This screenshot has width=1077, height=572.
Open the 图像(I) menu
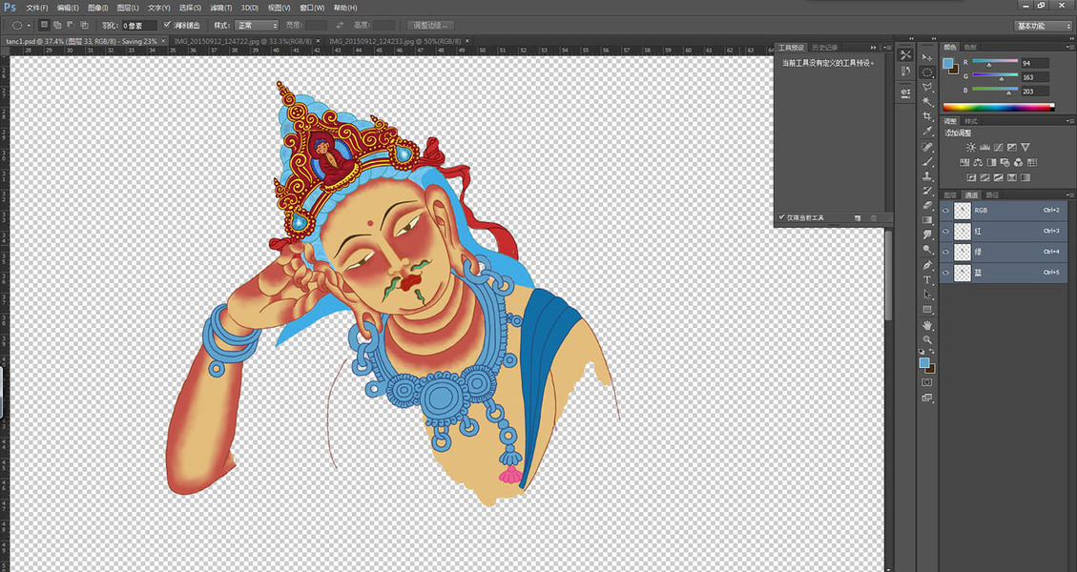97,8
